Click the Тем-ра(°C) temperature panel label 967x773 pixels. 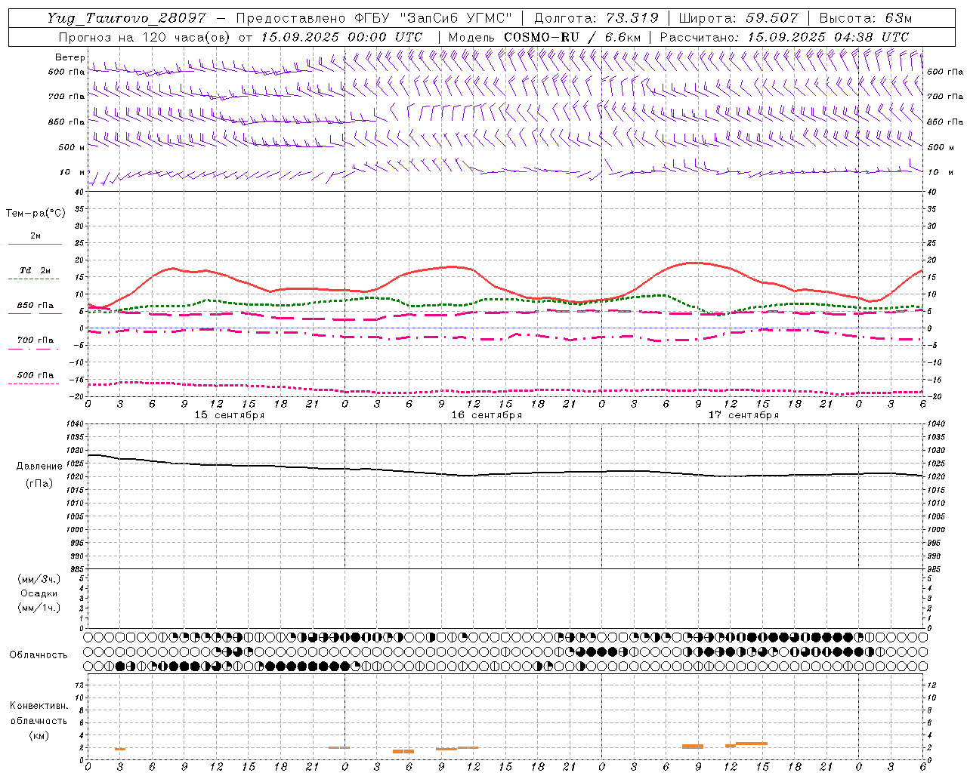tap(36, 214)
